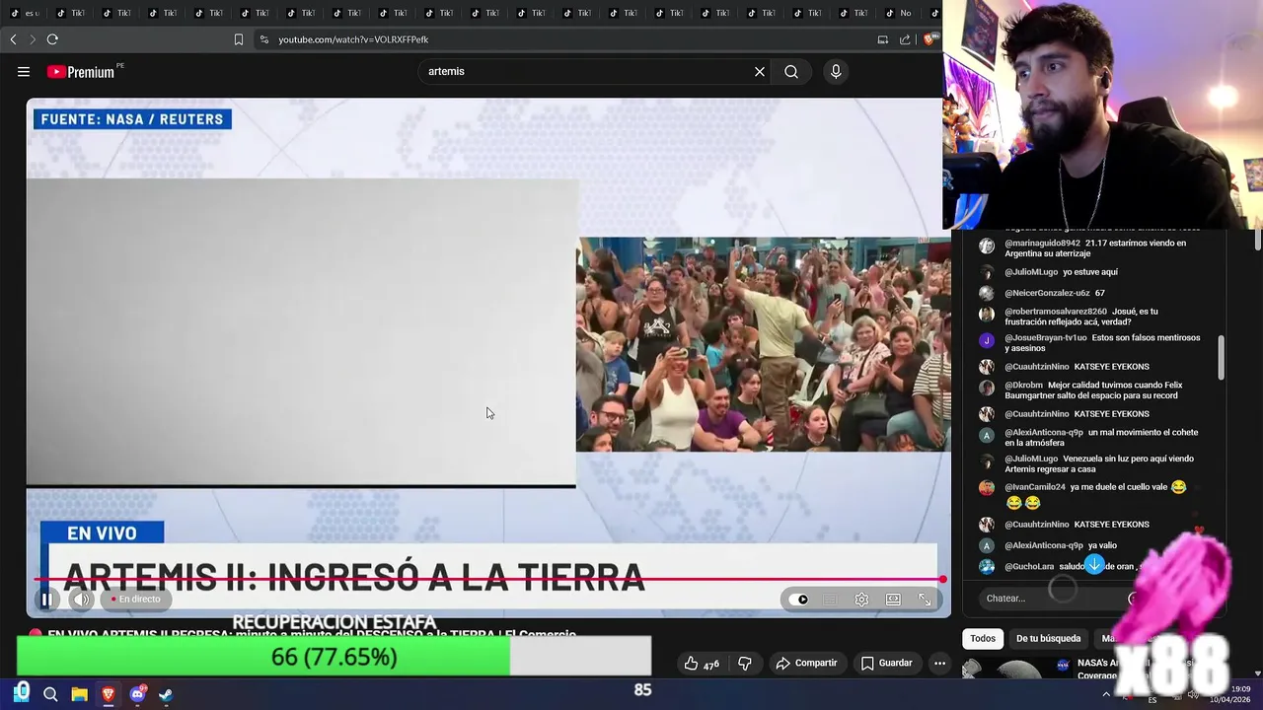1263x710 pixels.
Task: Switch to theater mode in player
Action: pyautogui.click(x=893, y=600)
